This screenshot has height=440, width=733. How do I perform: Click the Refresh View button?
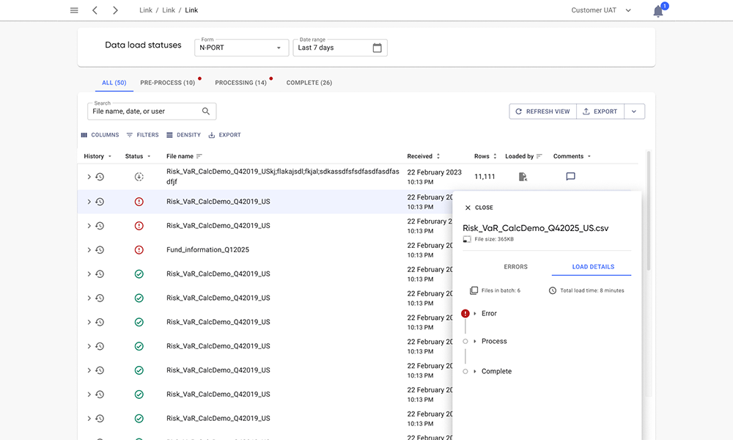click(542, 111)
